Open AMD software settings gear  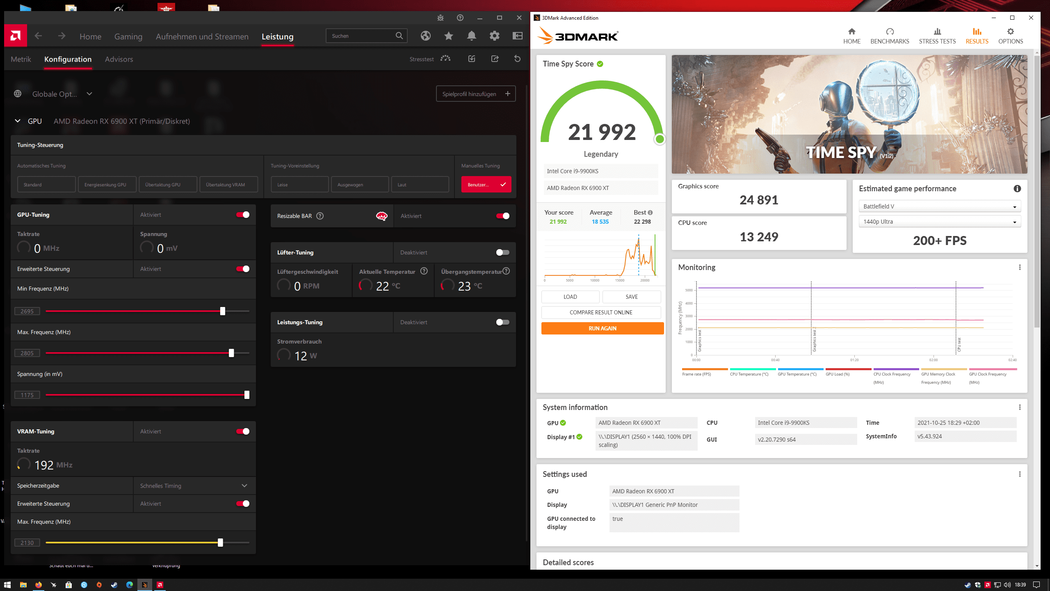click(x=494, y=36)
